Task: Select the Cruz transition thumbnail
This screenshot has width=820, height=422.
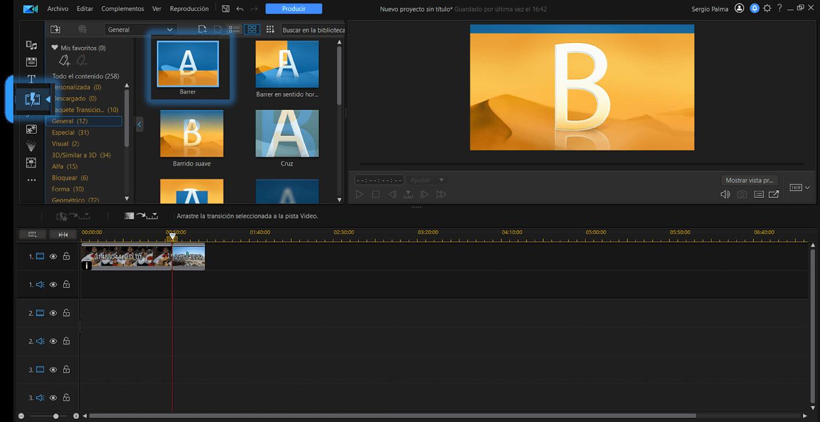Action: [287, 134]
